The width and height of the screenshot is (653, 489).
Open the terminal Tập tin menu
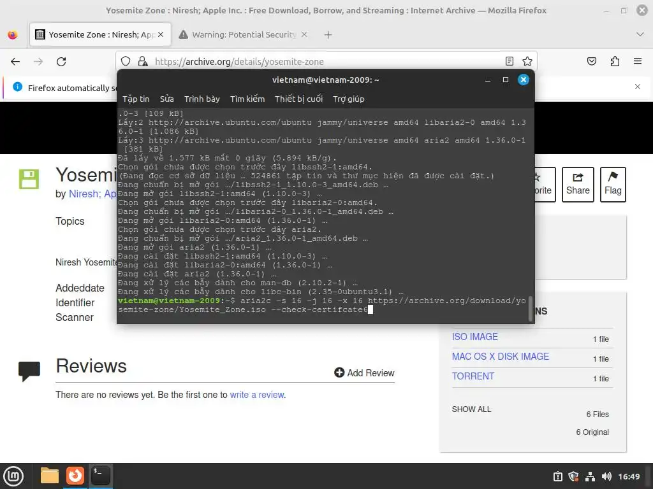tap(136, 99)
